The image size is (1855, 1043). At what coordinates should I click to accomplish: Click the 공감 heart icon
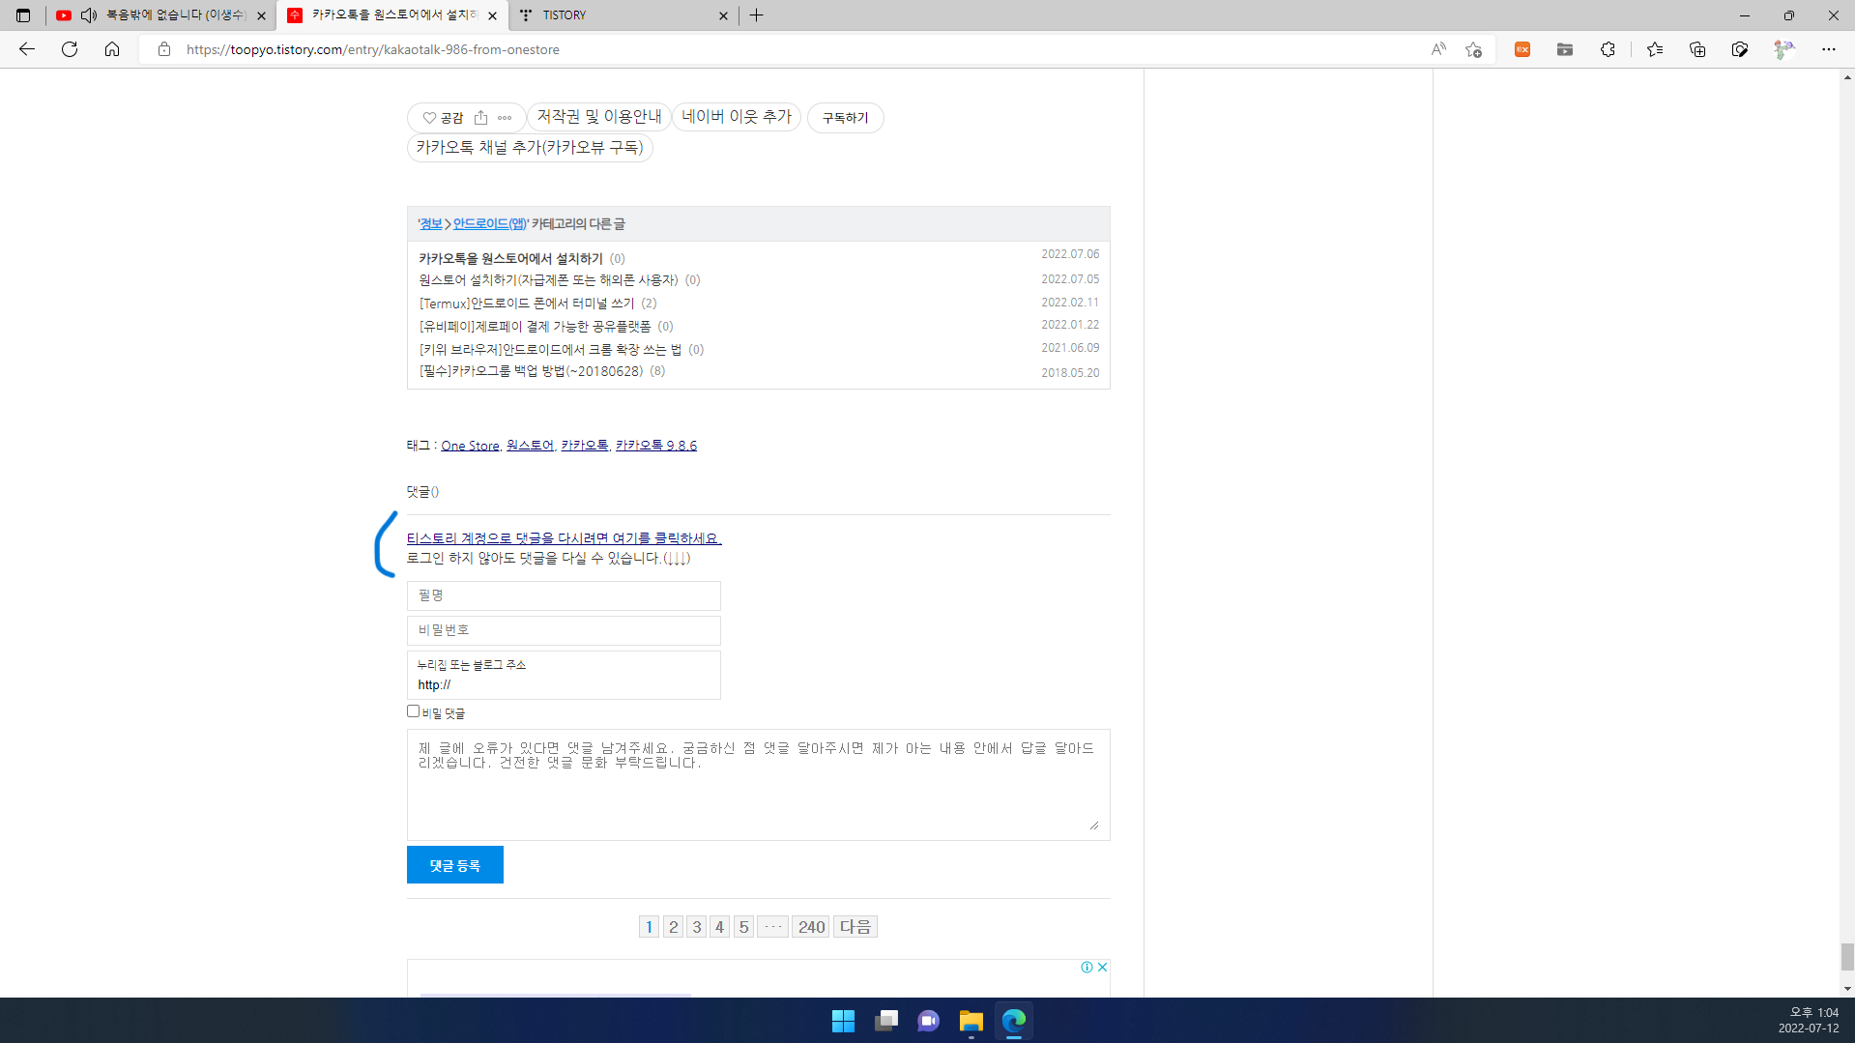429,118
